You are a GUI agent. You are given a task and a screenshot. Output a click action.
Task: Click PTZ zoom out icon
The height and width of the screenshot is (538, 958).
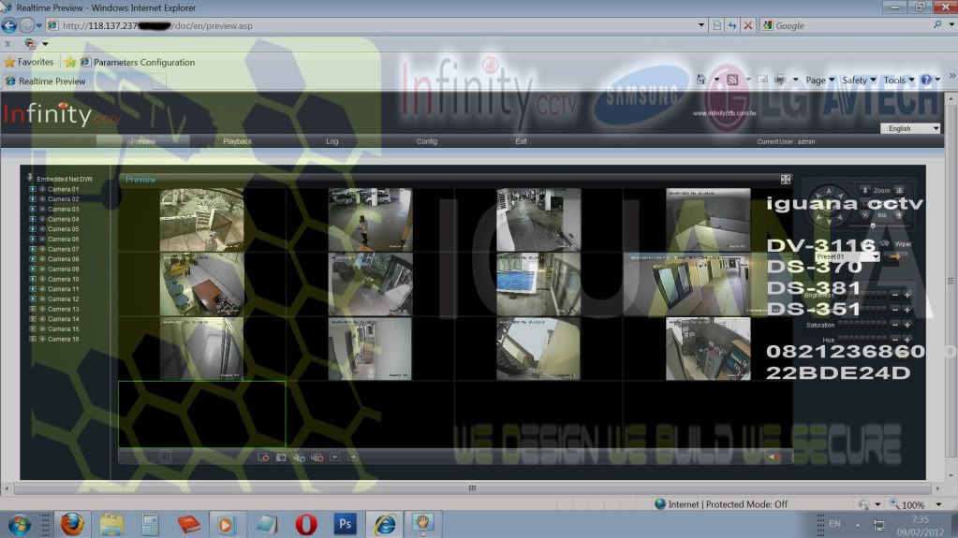click(x=864, y=191)
